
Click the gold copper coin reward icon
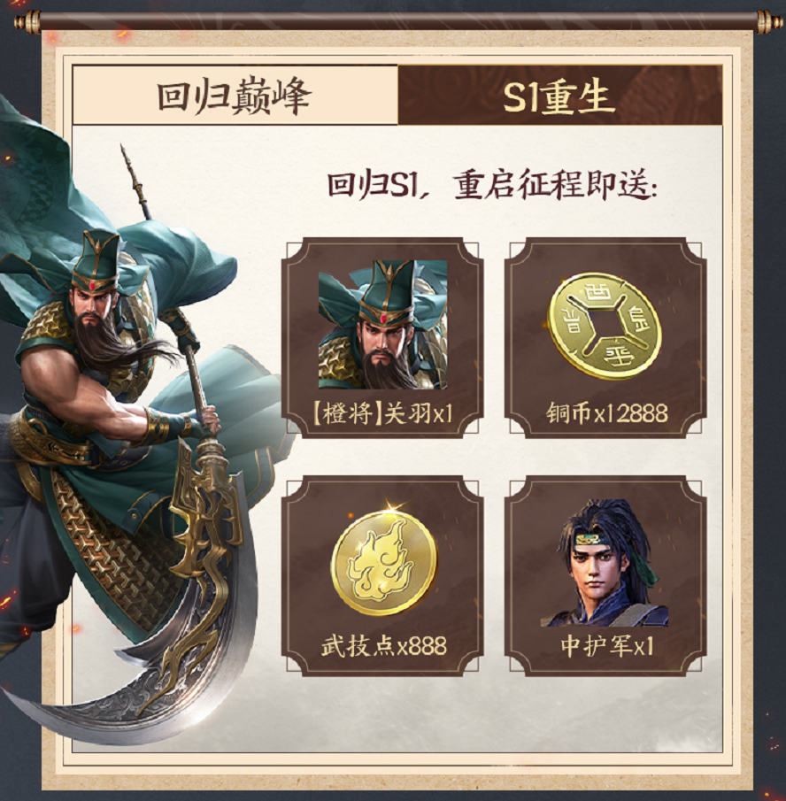click(605, 325)
